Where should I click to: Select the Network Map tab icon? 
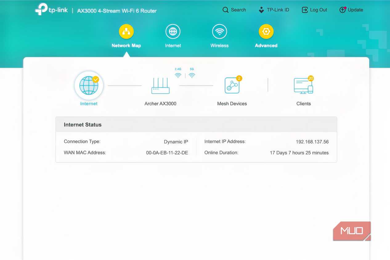126,31
